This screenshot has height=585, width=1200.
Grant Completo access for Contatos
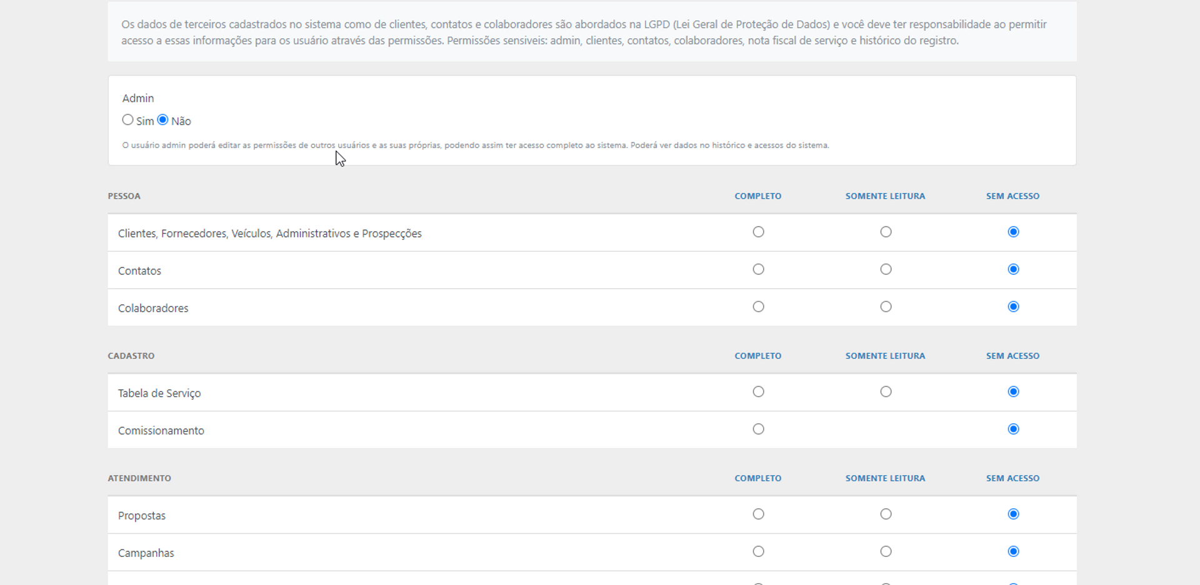[758, 270]
